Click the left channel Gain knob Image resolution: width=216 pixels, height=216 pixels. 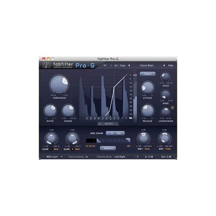coord(51,139)
